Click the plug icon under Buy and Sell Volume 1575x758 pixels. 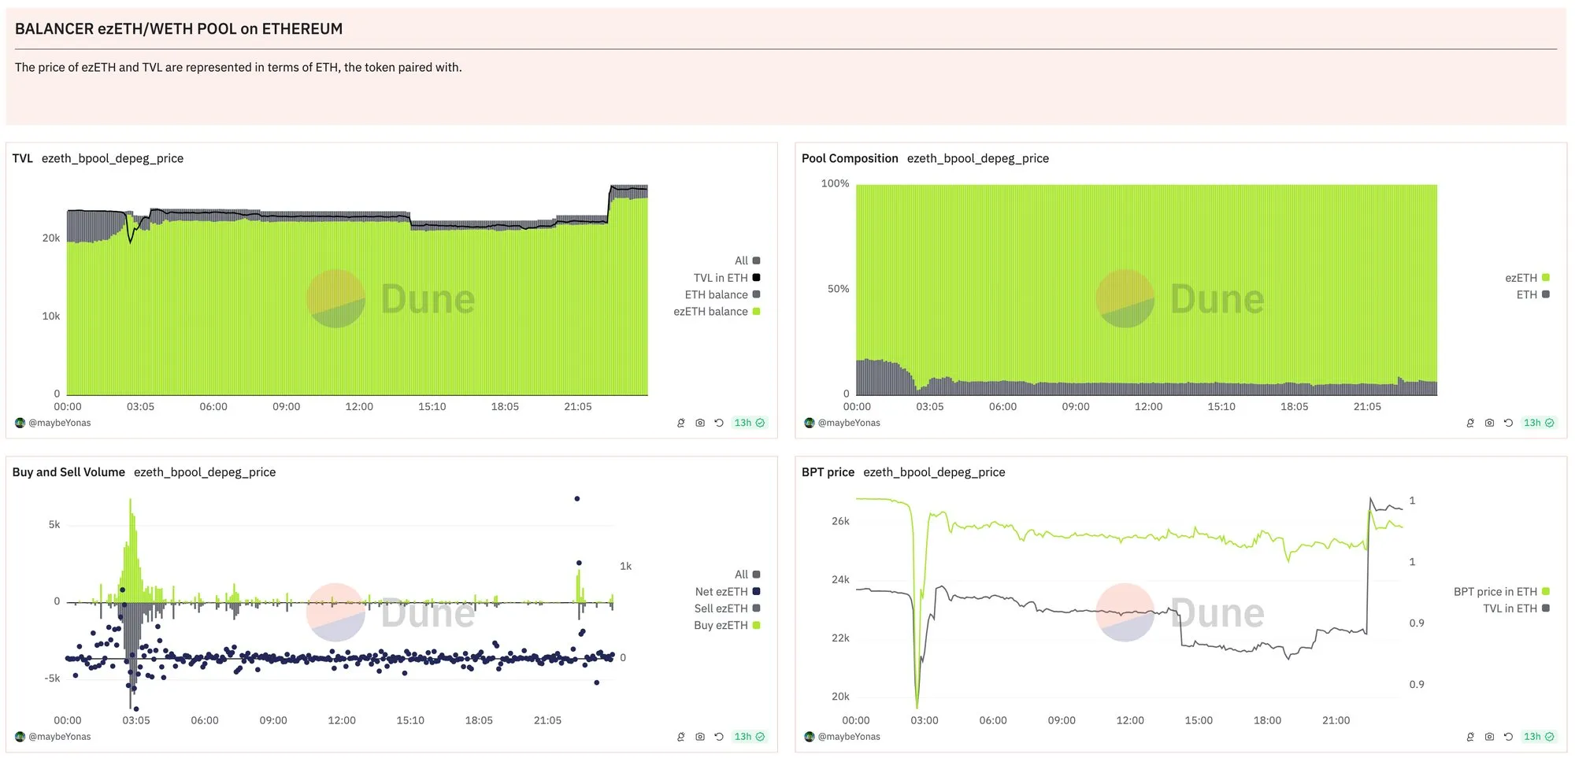click(x=681, y=737)
